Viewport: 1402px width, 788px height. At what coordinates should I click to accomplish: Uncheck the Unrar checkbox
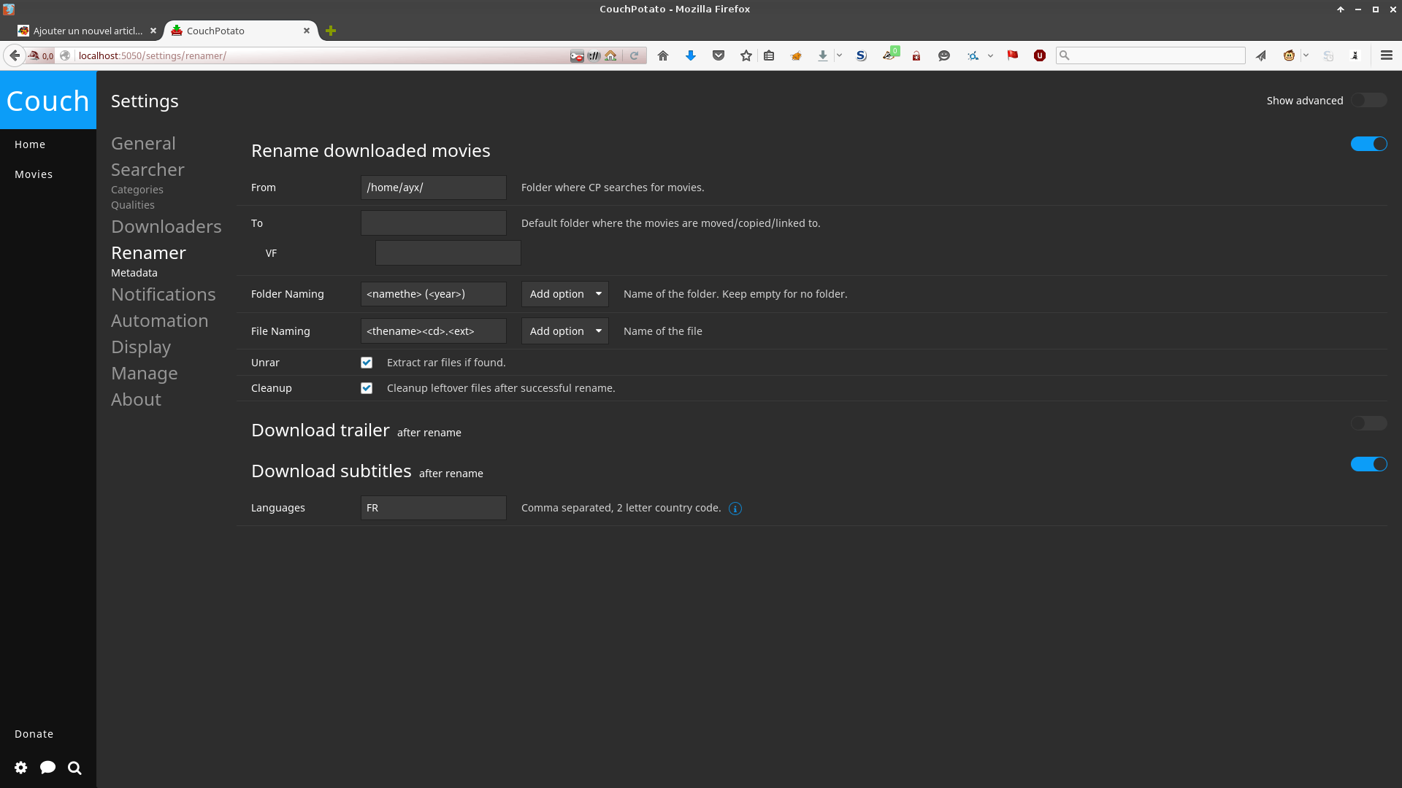[367, 363]
